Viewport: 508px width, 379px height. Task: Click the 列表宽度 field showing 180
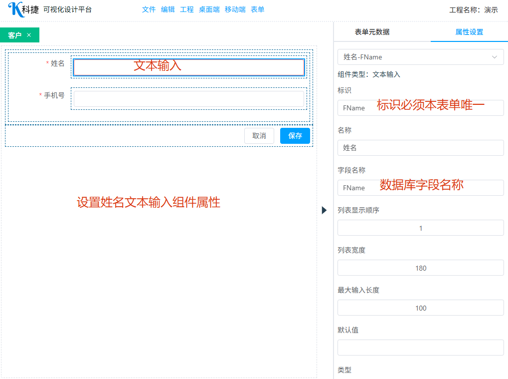tap(420, 268)
